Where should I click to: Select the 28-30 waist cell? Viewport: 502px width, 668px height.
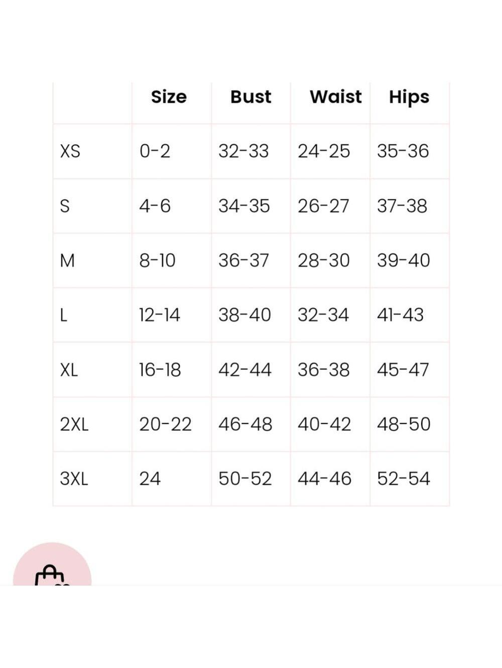pyautogui.click(x=323, y=260)
